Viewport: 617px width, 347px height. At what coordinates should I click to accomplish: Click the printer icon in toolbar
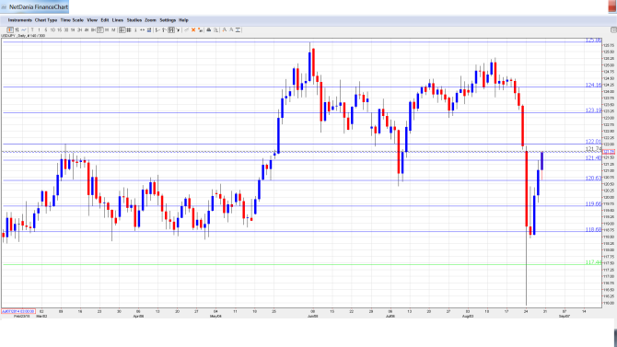click(x=208, y=29)
